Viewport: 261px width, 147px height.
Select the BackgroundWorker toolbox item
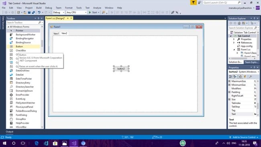coord(23,35)
